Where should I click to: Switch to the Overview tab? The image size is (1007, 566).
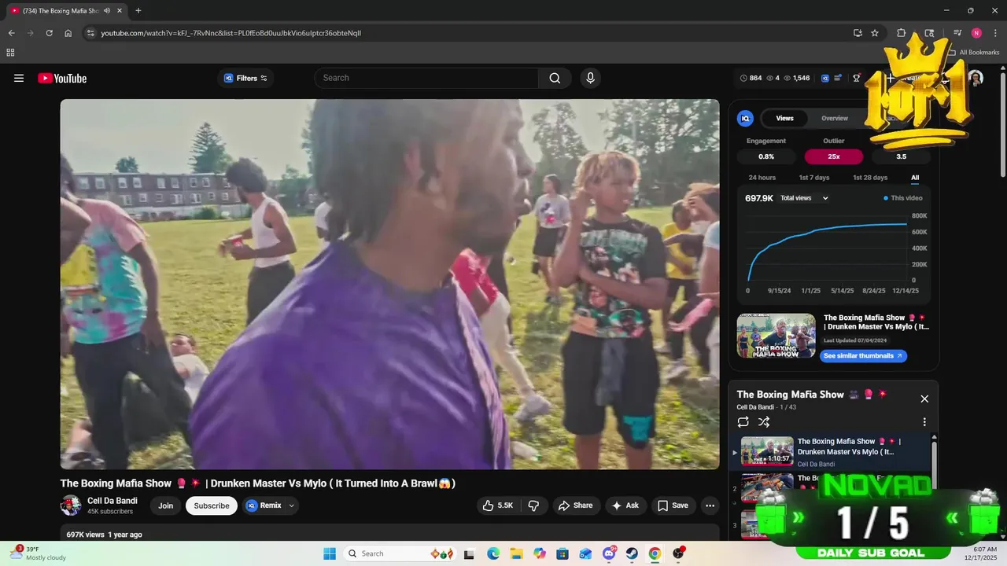[835, 118]
